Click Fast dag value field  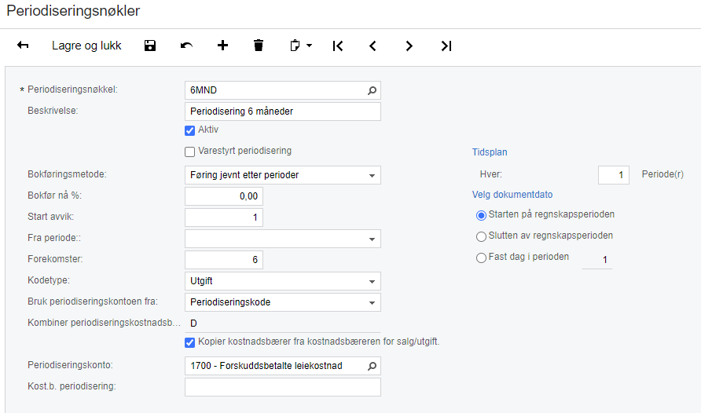[x=596, y=260]
